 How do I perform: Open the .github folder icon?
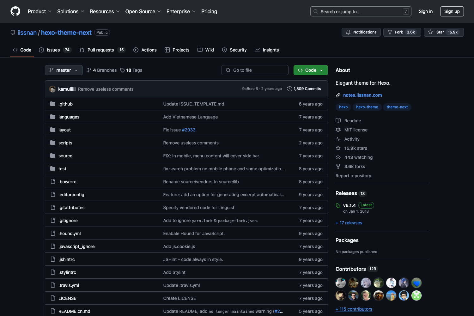(53, 104)
